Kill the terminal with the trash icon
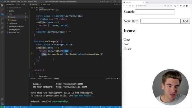The height and width of the screenshot is (108, 192). coord(117,79)
